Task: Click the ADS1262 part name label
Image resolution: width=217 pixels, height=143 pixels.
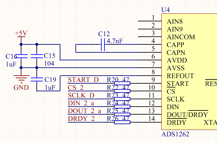Action: click(x=175, y=134)
